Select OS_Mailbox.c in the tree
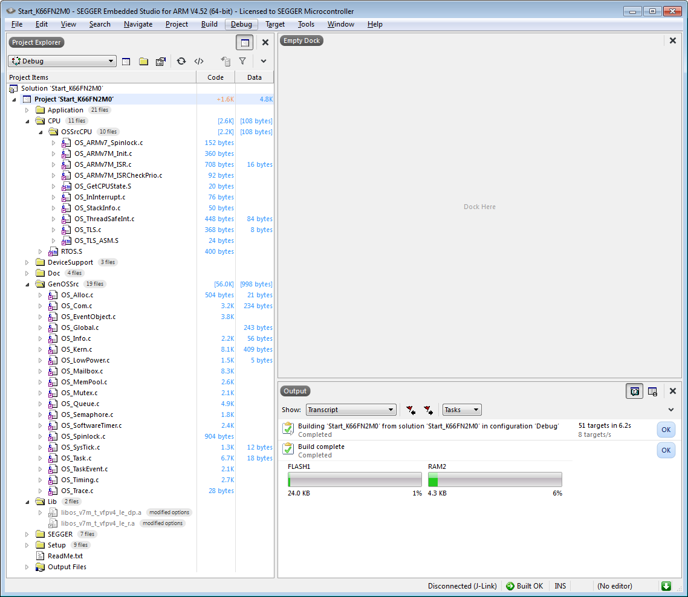 coord(82,371)
